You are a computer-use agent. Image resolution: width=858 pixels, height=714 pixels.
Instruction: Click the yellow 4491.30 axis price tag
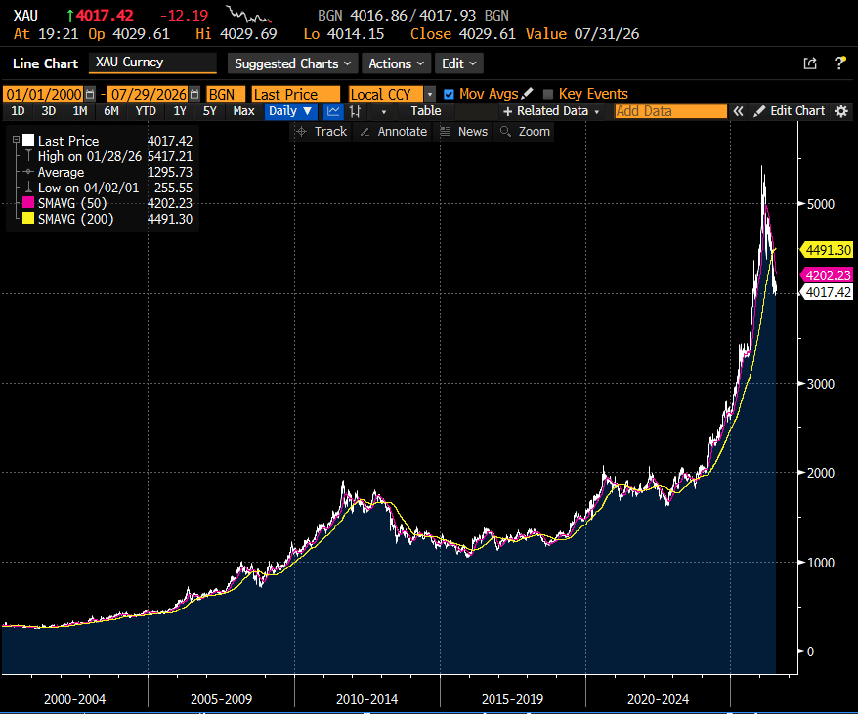827,251
